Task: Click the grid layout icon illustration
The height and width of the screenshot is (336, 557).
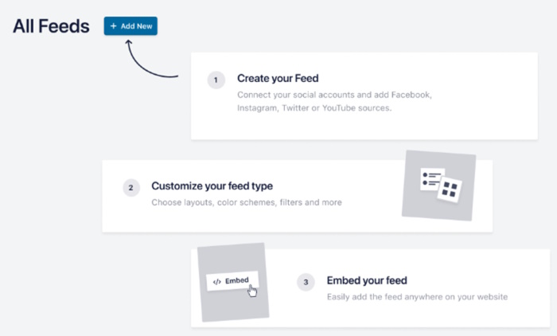Action: click(450, 189)
